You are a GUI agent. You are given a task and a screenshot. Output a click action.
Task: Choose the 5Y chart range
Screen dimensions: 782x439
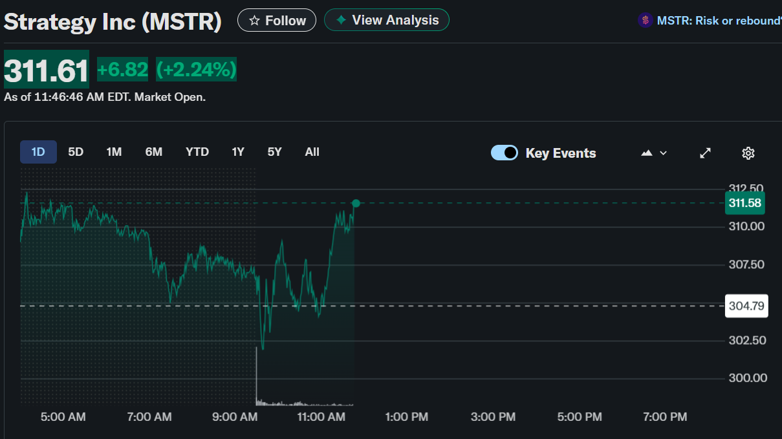point(275,152)
